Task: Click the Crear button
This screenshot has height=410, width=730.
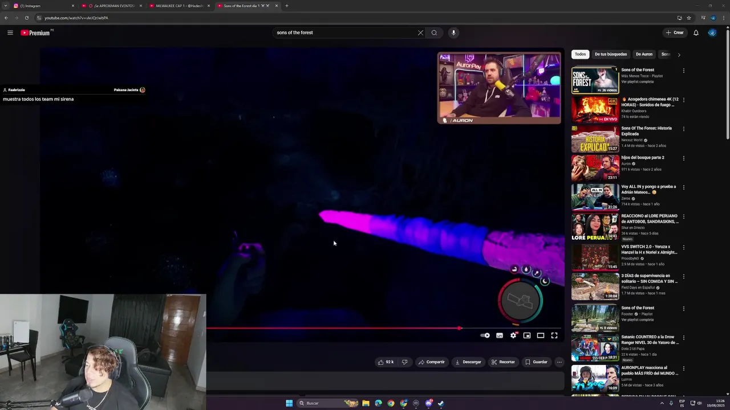Action: 675,32
